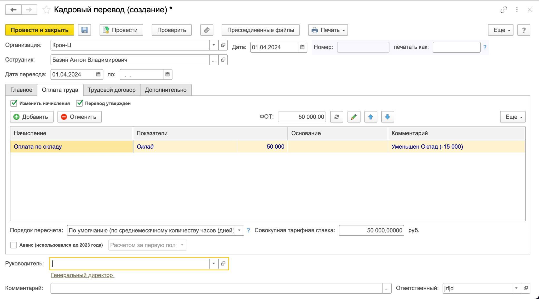The image size is (539, 299).
Task: Show the help hint for Порядок пересчета
Action: click(248, 230)
